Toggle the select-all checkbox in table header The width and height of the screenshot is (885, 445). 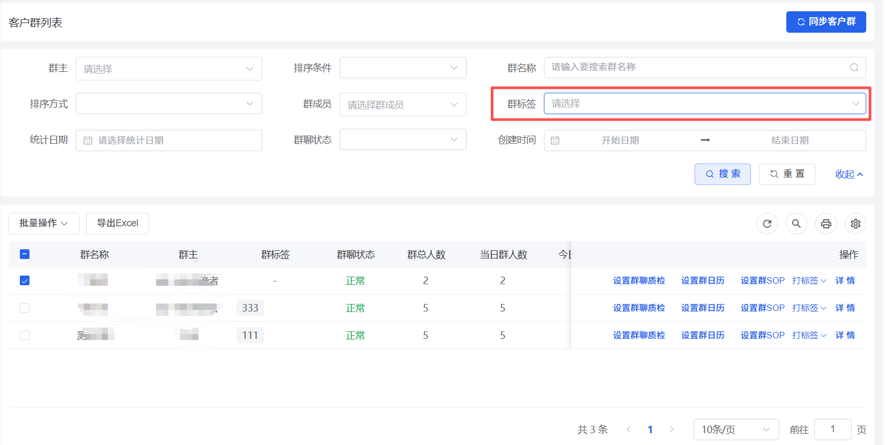[x=25, y=254]
